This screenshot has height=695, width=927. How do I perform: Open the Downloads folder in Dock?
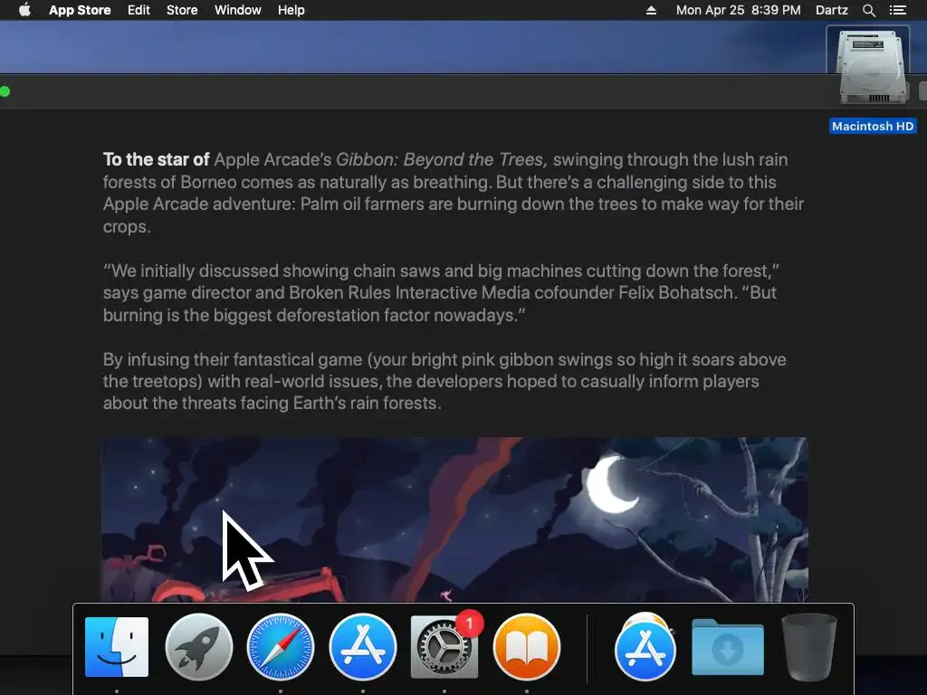[x=728, y=646]
